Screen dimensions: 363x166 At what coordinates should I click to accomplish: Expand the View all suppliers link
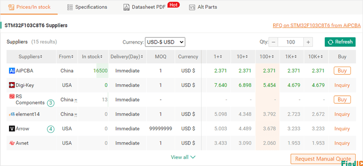click(x=183, y=157)
